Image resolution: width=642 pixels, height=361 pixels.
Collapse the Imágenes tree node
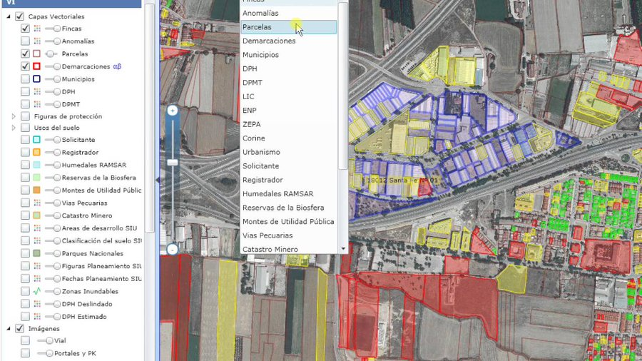(x=9, y=329)
